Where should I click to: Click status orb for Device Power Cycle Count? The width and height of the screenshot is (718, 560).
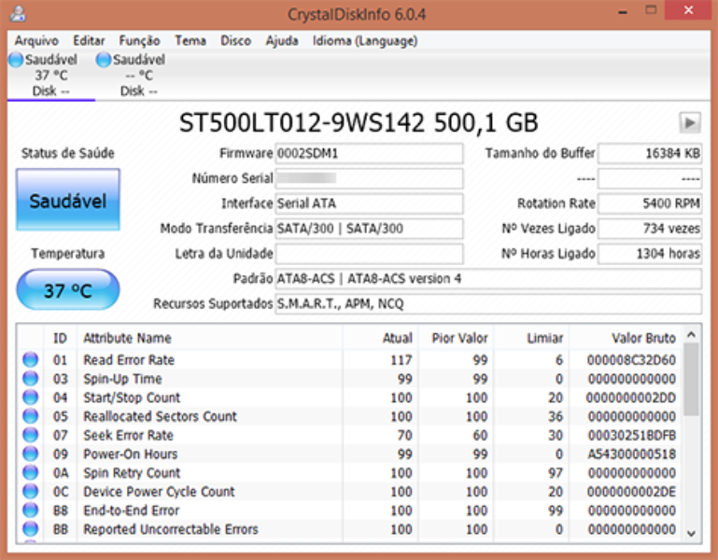[x=31, y=491]
